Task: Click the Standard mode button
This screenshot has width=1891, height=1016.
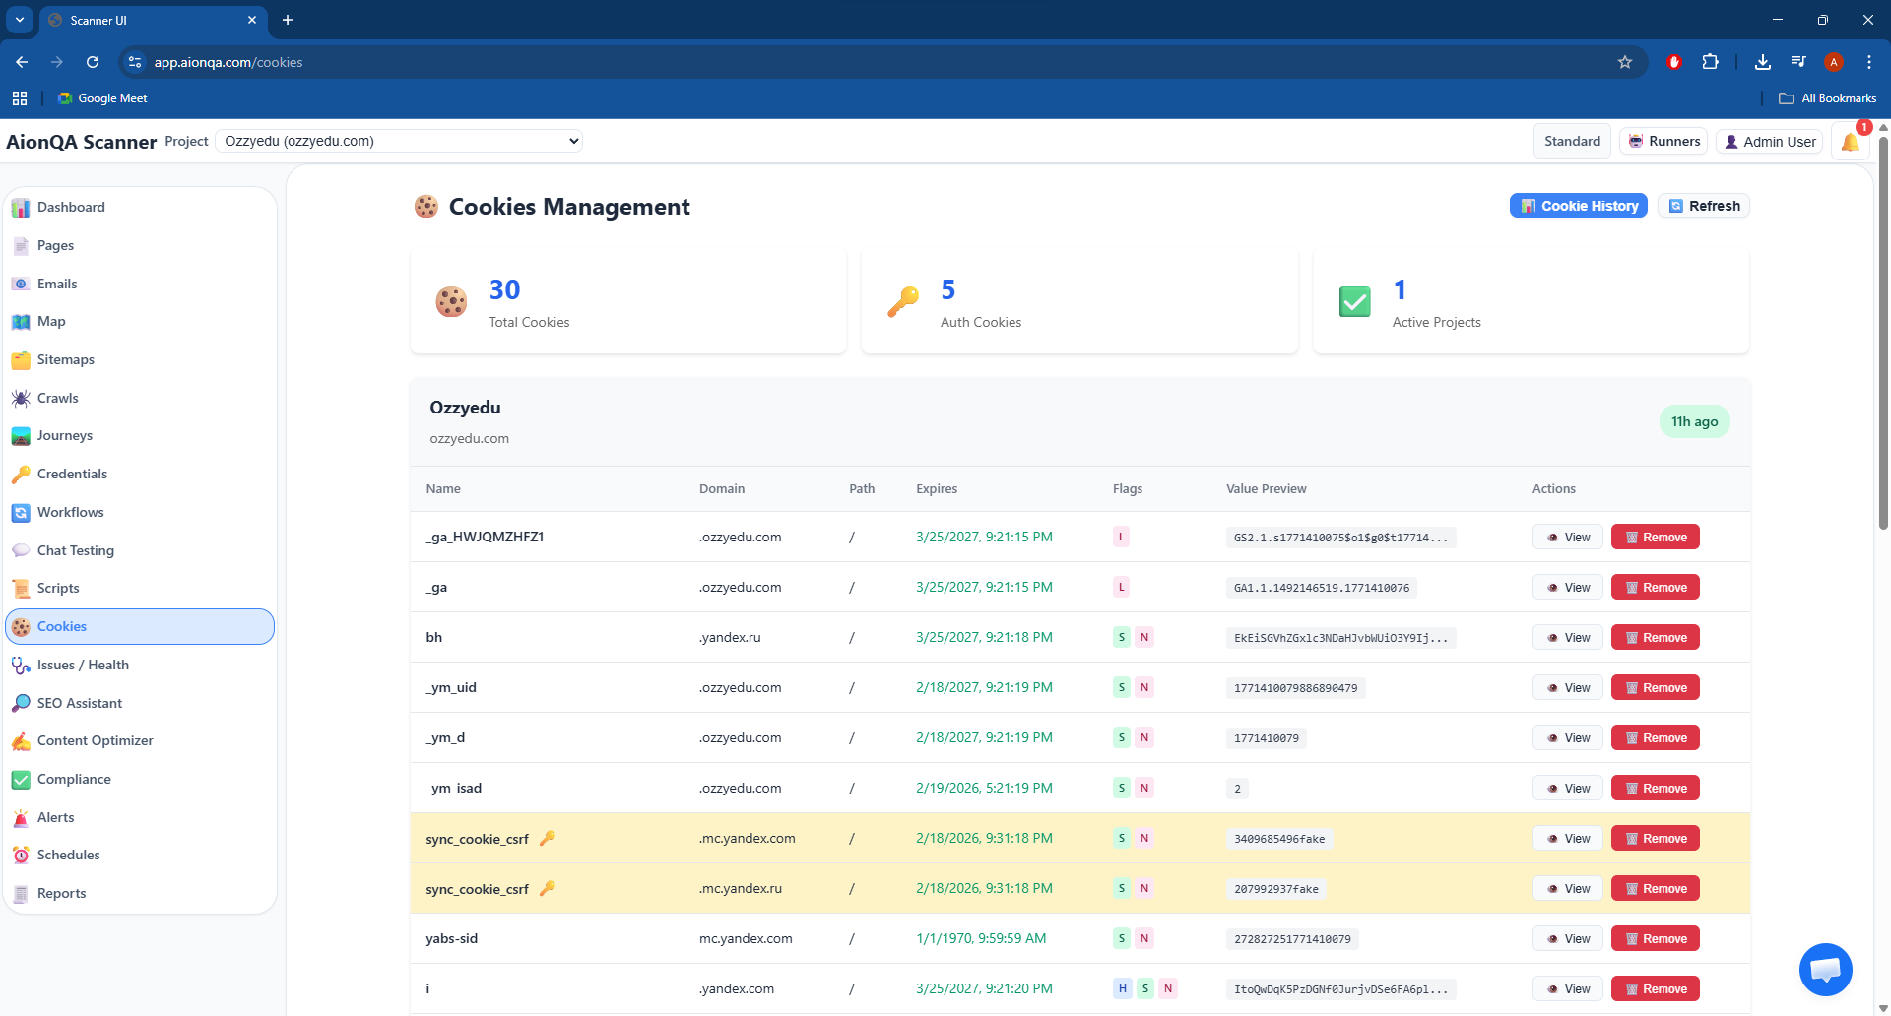Action: 1572,142
